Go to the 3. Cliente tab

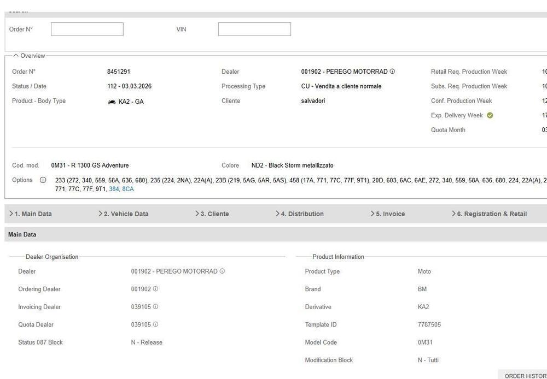point(214,214)
